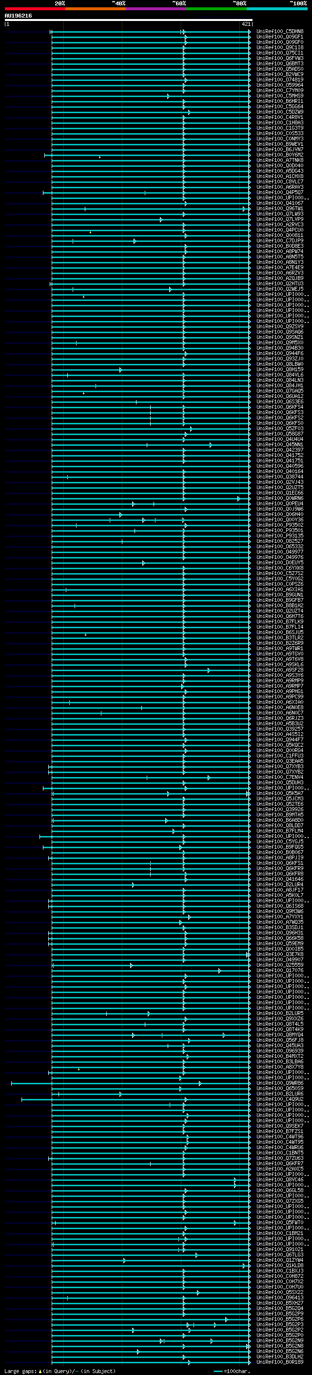Select hit UniRef100_C8VLC7
Viewport: 312px width, 1375px height.
(280, 181)
